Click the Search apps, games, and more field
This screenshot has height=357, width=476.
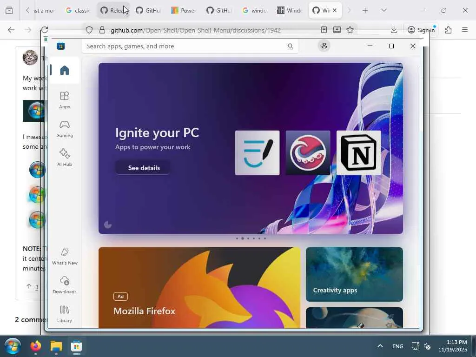pyautogui.click(x=190, y=46)
